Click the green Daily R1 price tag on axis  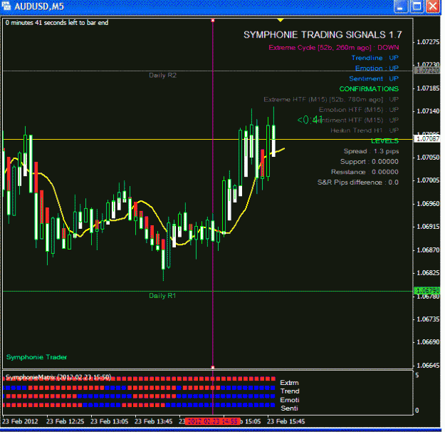click(x=427, y=291)
